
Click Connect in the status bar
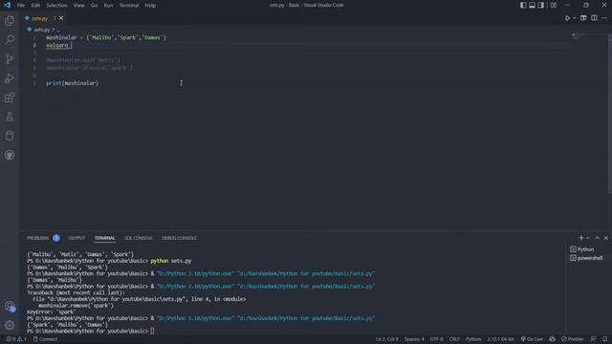point(45,339)
